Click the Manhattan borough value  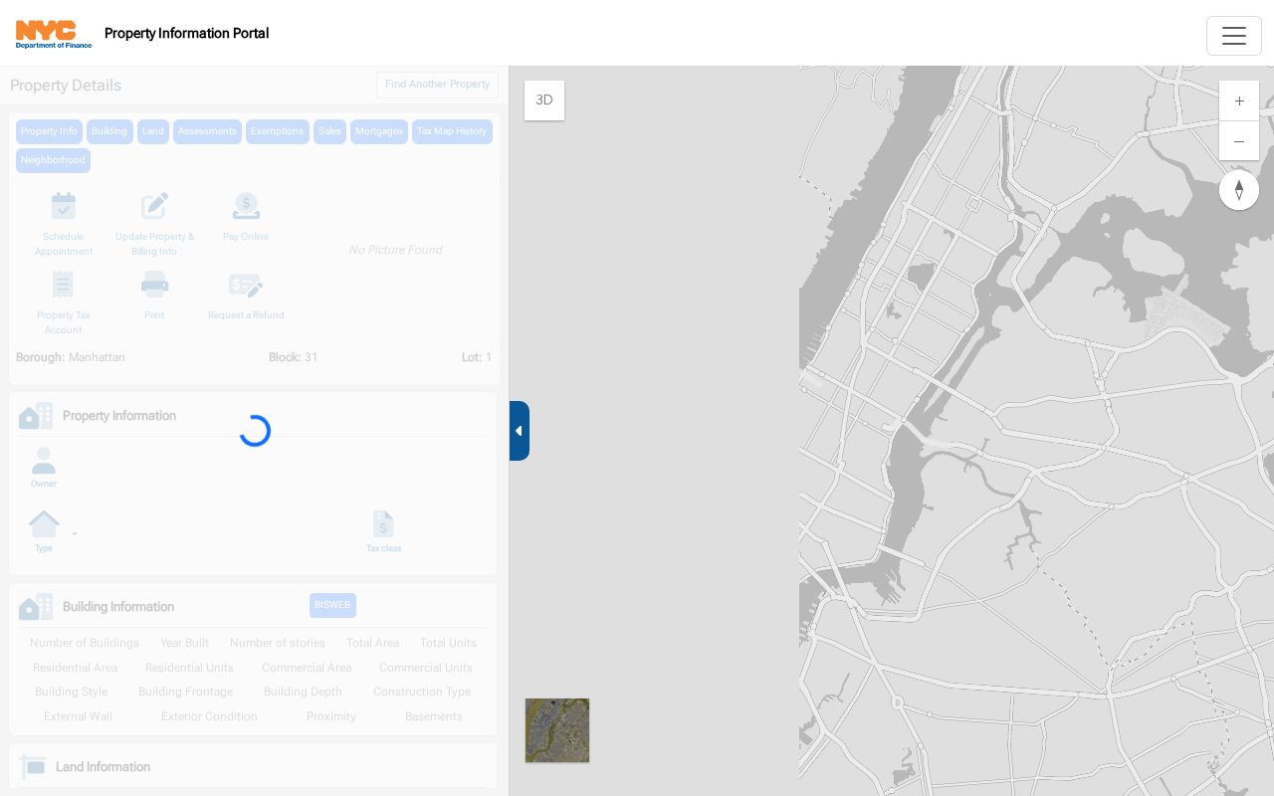coord(97,357)
